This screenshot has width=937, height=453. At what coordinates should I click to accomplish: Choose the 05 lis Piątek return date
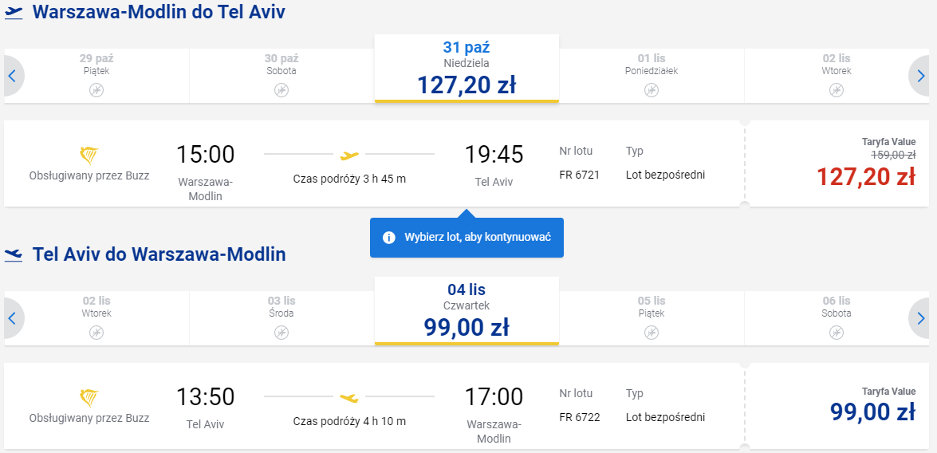[x=652, y=318]
